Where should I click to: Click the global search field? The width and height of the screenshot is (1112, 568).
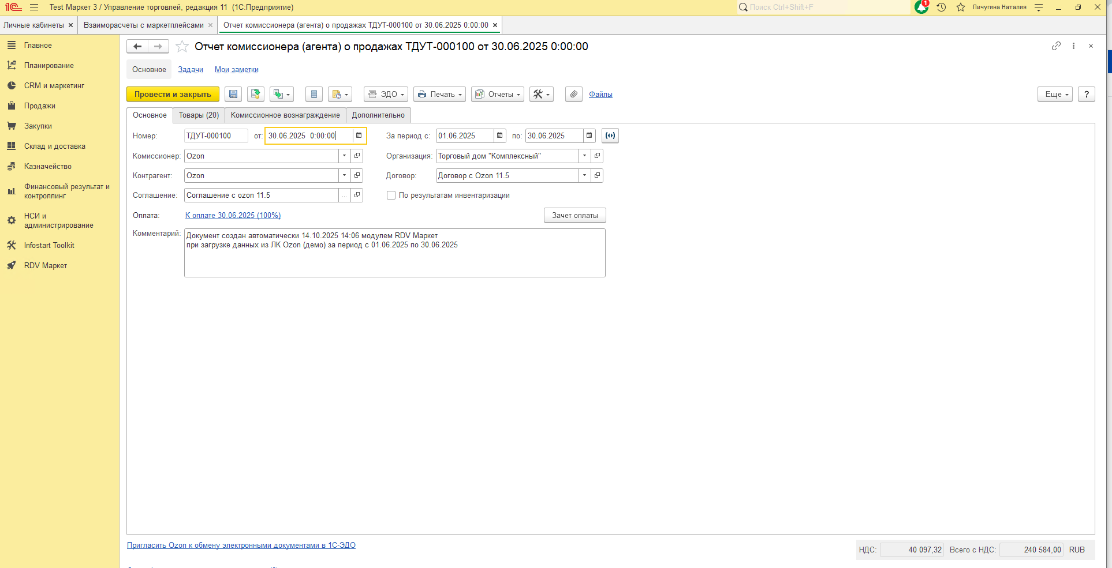coord(823,7)
